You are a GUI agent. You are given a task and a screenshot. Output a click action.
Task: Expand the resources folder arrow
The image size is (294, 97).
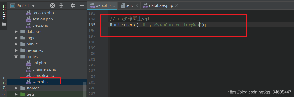[x=16, y=50]
